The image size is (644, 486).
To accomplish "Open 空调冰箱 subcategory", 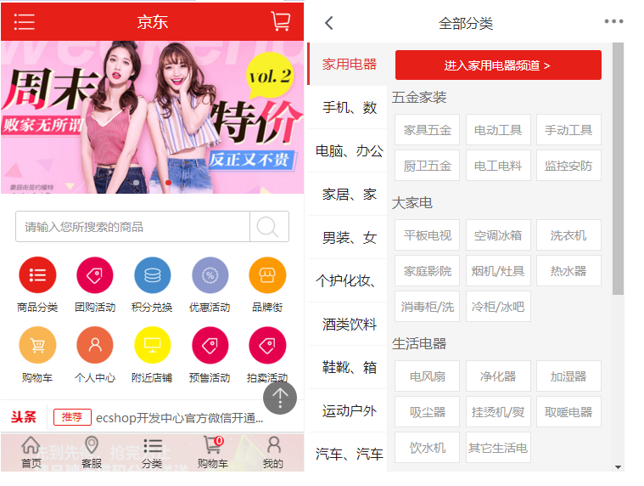I will coord(498,235).
